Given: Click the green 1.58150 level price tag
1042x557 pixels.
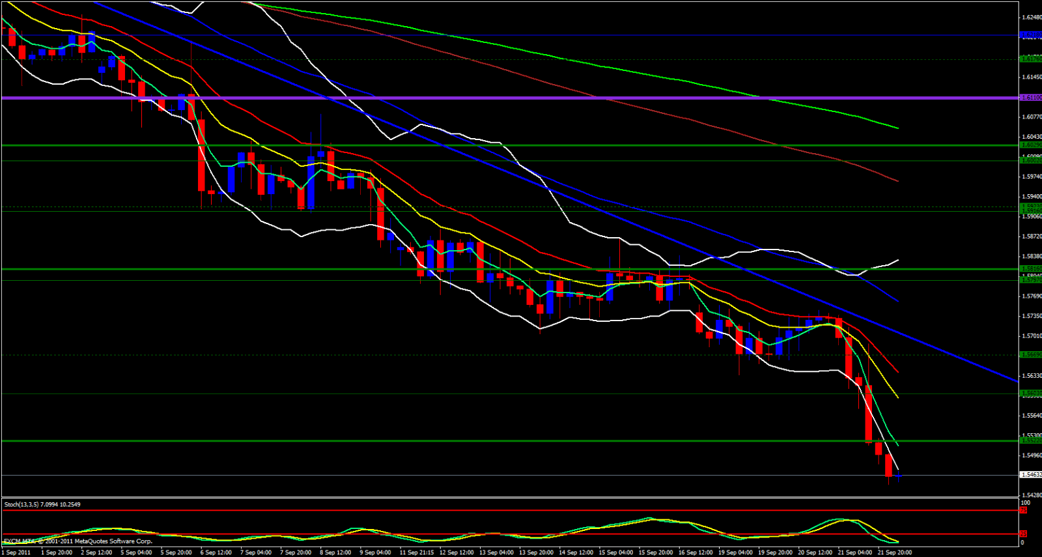Looking at the screenshot, I should pyautogui.click(x=1031, y=268).
